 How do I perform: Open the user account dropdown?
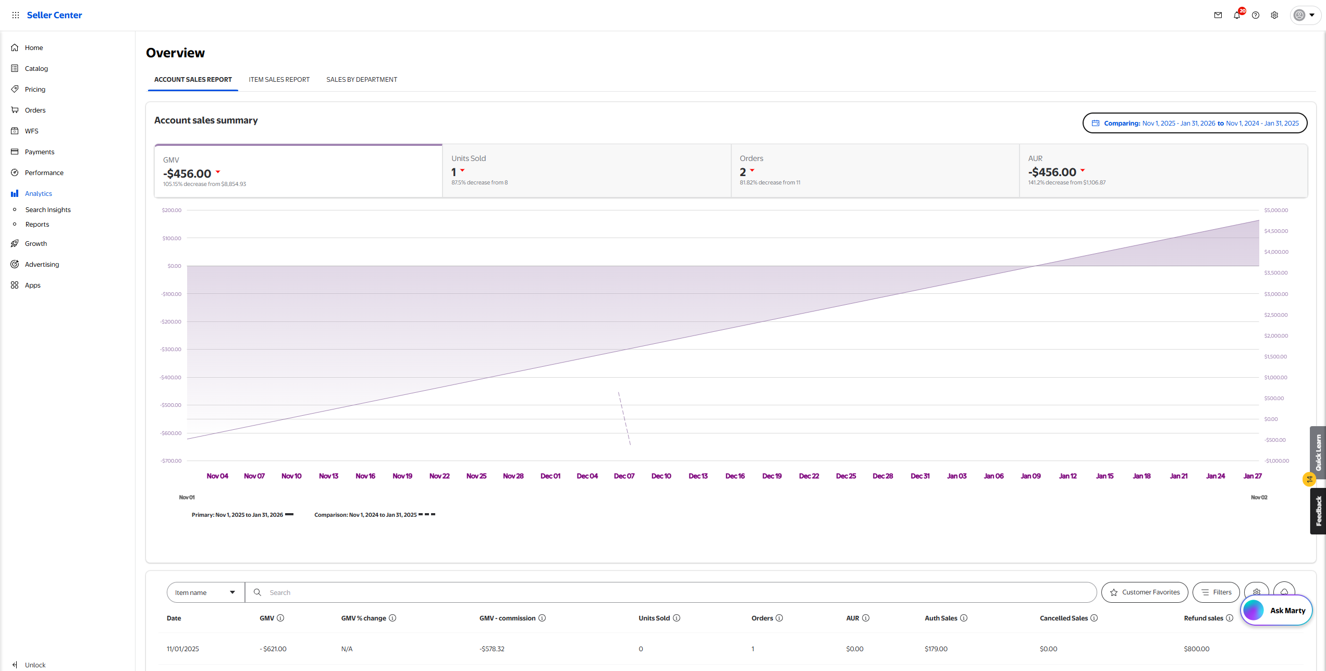pos(1305,15)
